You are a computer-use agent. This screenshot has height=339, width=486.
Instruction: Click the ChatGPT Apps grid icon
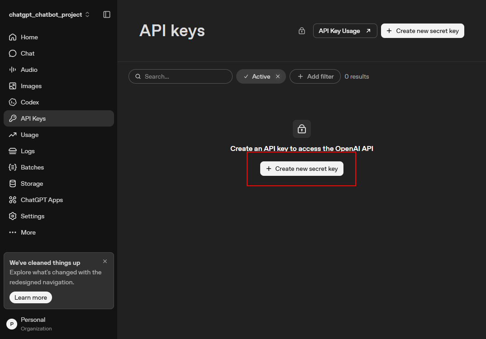(13, 200)
